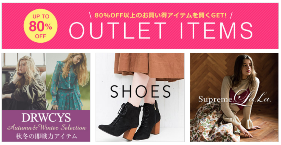Image resolution: width=281 pixels, height=145 pixels.
Task: Open the Supreme.La.La. brand banner
Action: pyautogui.click(x=234, y=97)
